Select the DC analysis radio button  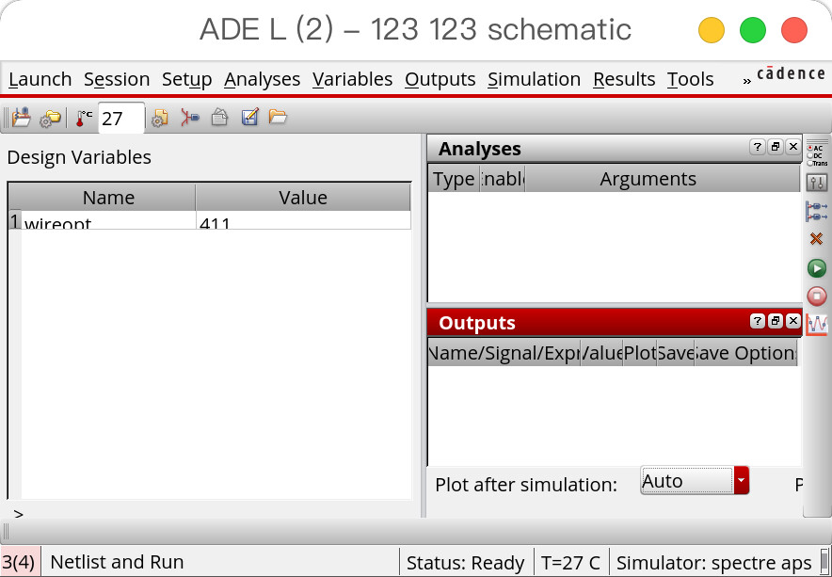click(x=810, y=155)
